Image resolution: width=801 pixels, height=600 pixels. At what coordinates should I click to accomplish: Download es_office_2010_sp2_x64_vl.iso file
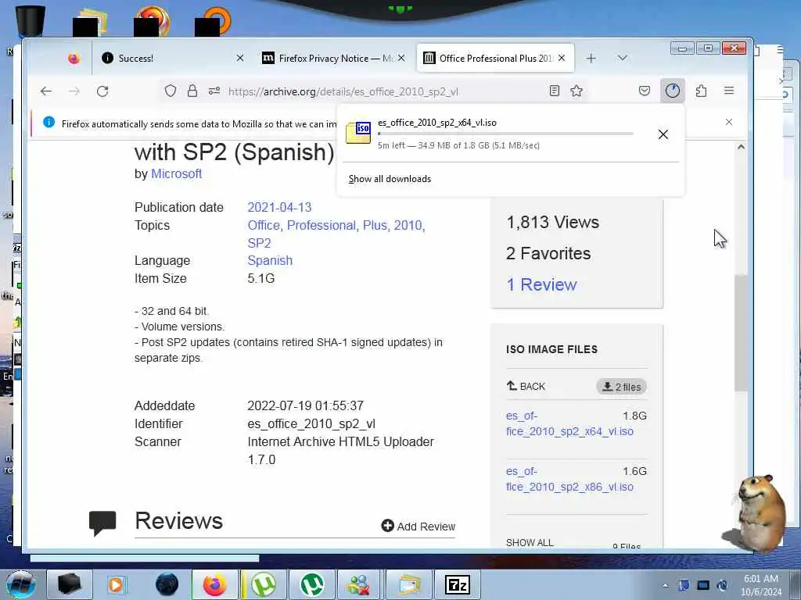[569, 423]
